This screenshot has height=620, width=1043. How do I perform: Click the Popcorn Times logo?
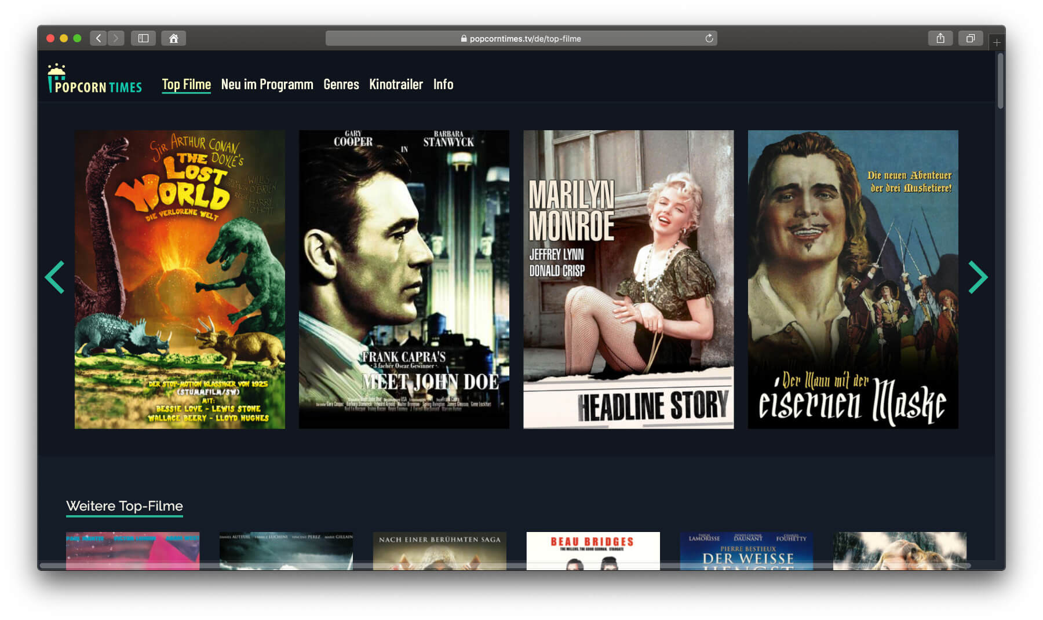coord(95,79)
